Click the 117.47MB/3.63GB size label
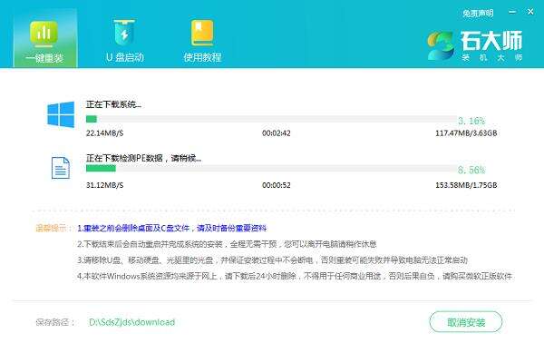 [466, 133]
